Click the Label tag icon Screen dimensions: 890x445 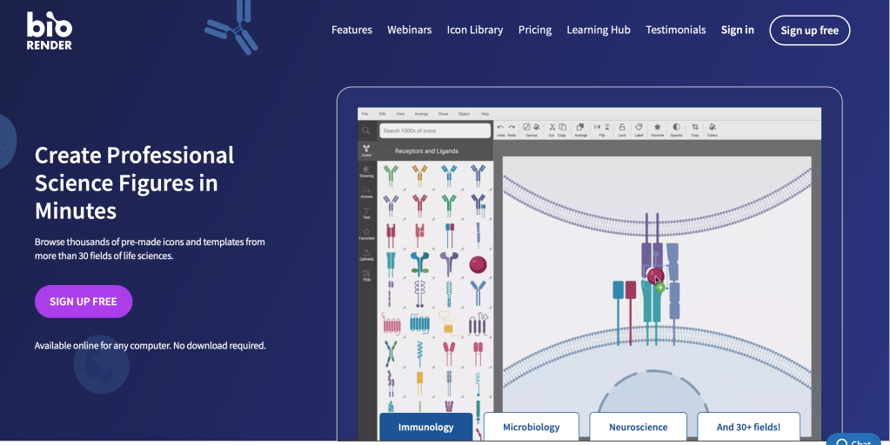(639, 127)
